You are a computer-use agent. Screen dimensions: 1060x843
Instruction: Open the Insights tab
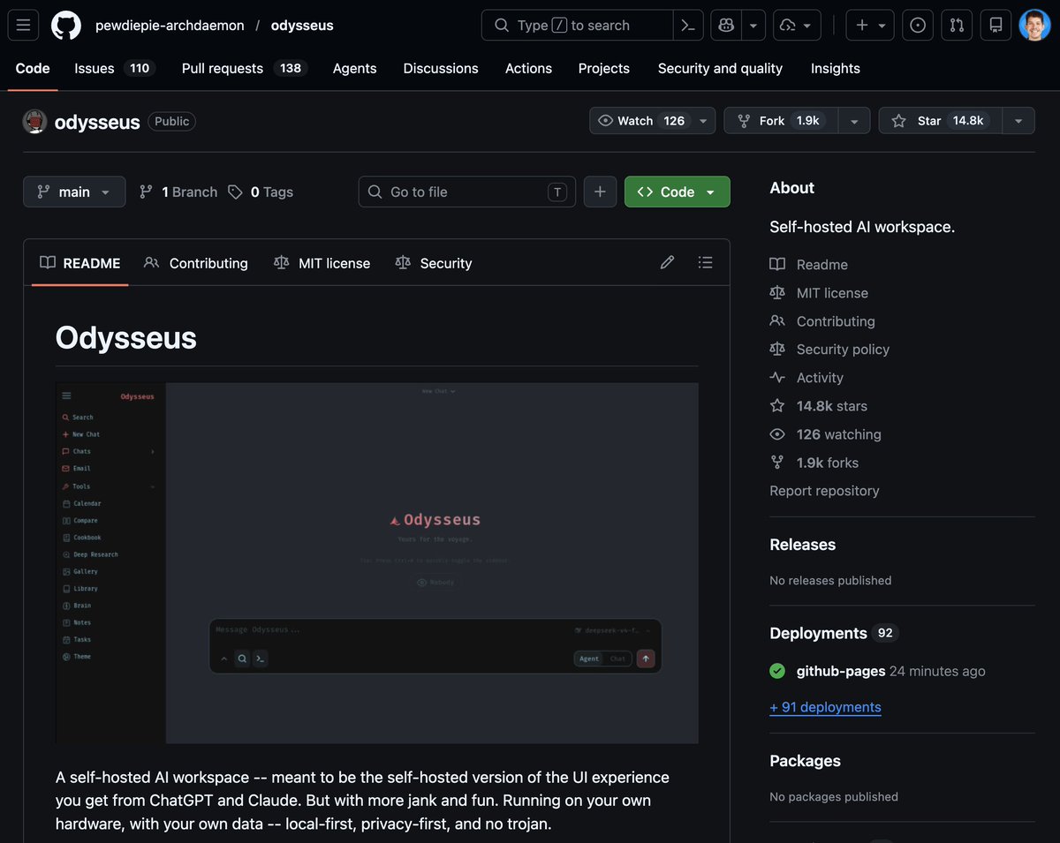(x=836, y=68)
